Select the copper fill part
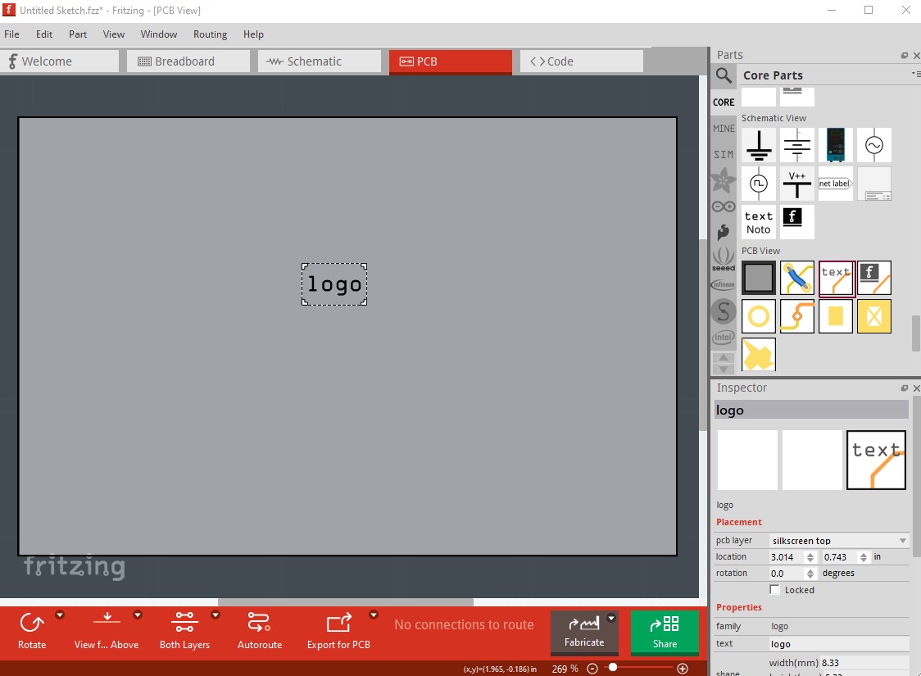921x676 pixels. (758, 355)
